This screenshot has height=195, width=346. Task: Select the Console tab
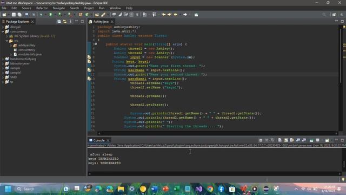99,140
